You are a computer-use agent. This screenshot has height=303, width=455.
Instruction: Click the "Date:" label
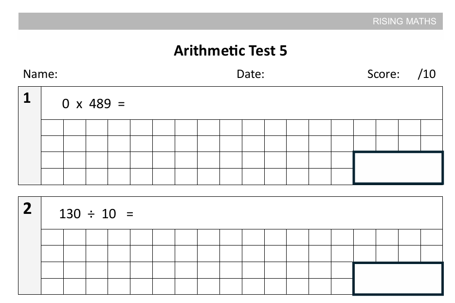pyautogui.click(x=250, y=75)
